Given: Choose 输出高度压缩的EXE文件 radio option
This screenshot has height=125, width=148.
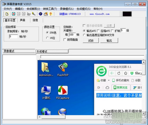Looking at the screenshot, I should (x=84, y=35).
